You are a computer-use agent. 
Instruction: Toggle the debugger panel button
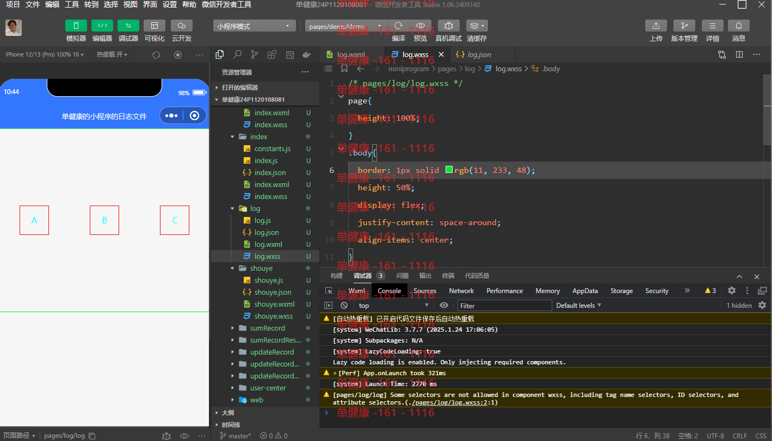point(128,26)
